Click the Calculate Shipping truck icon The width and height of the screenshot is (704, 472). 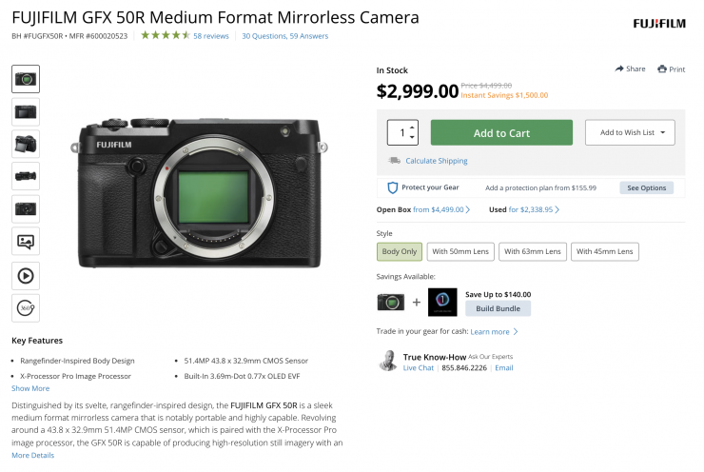pyautogui.click(x=394, y=161)
